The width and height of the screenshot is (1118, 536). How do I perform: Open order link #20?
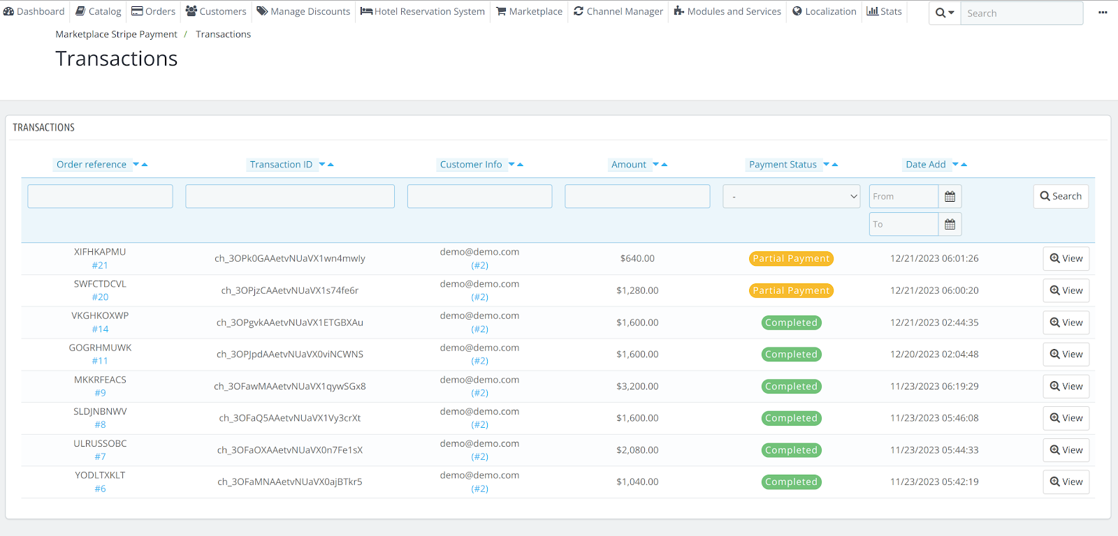pyautogui.click(x=100, y=297)
